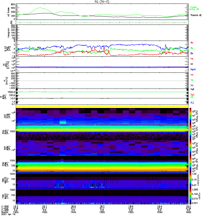Click the X-GSE value 18.4

pos(160,206)
